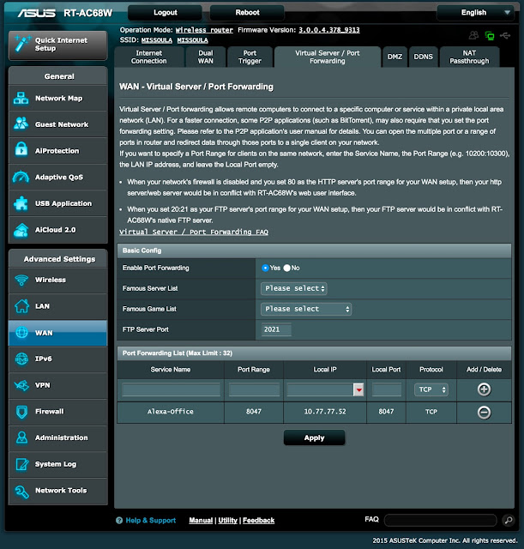Open the Feedback link in footer
524x549 pixels.
pos(259,521)
